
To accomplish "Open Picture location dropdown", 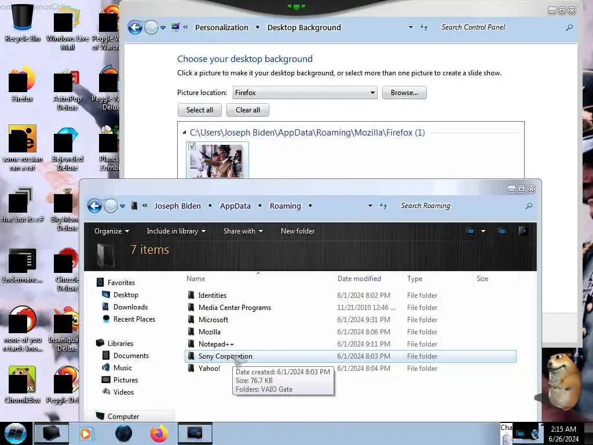I will [x=305, y=93].
